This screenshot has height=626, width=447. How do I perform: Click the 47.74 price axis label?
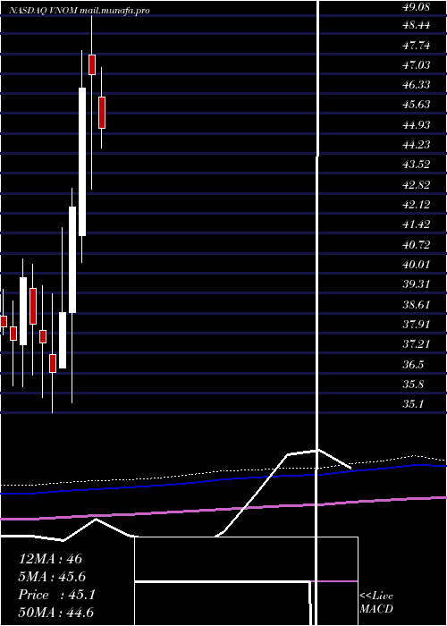click(x=417, y=46)
